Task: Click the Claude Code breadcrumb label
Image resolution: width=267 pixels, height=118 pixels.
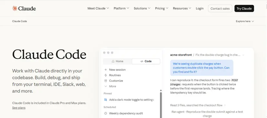Action: pos(20,21)
